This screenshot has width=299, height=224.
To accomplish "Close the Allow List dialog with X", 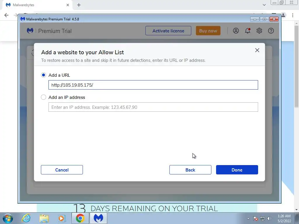I will point(257,50).
